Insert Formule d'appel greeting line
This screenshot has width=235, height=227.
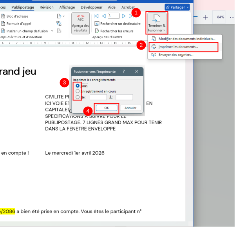click(x=17, y=23)
